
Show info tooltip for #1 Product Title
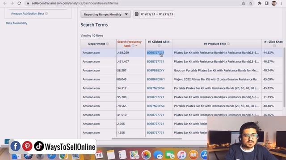[228, 44]
